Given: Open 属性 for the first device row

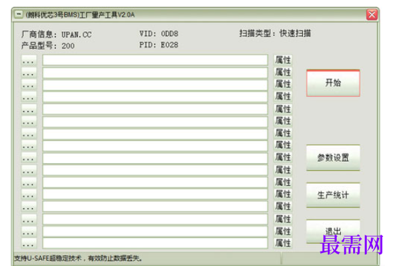Looking at the screenshot, I should tap(283, 60).
